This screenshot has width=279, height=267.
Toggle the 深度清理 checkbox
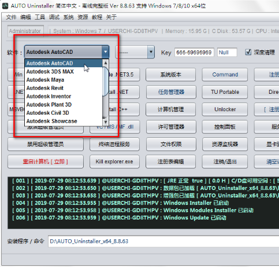tap(248, 52)
